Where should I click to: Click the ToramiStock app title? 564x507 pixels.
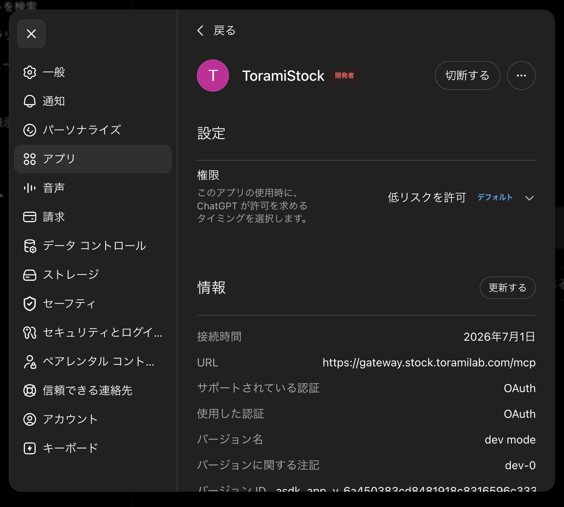(x=283, y=76)
